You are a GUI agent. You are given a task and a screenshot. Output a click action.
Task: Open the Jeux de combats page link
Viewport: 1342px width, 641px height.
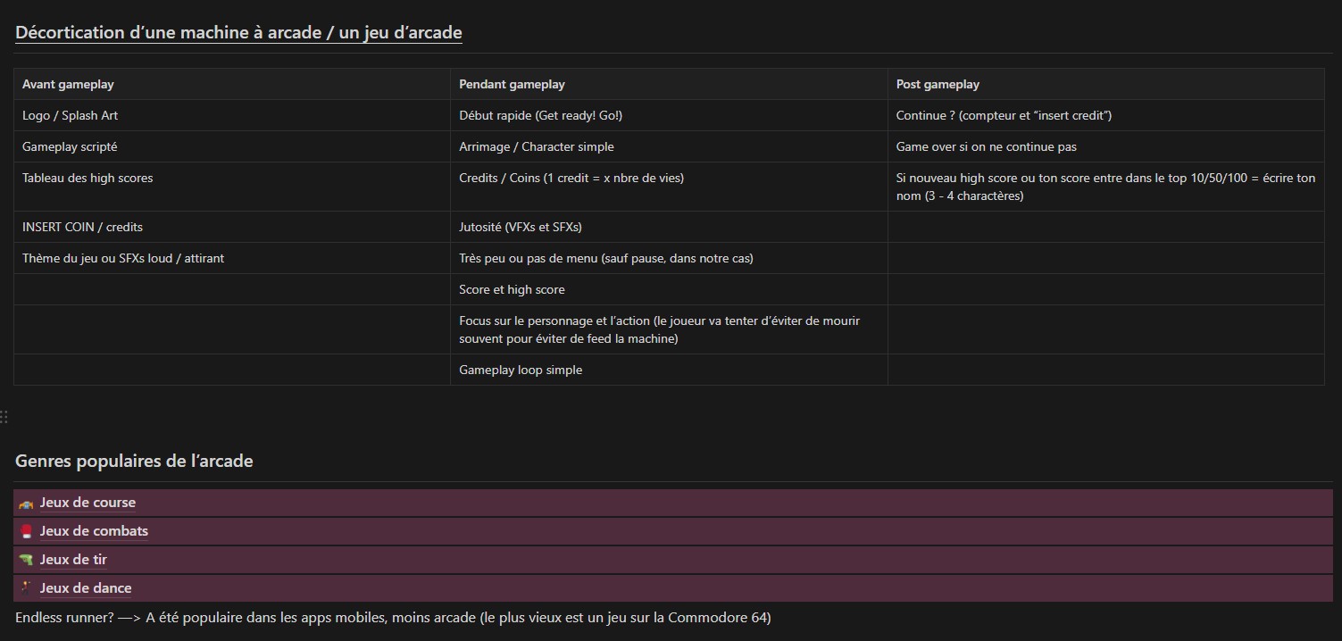pyautogui.click(x=94, y=531)
